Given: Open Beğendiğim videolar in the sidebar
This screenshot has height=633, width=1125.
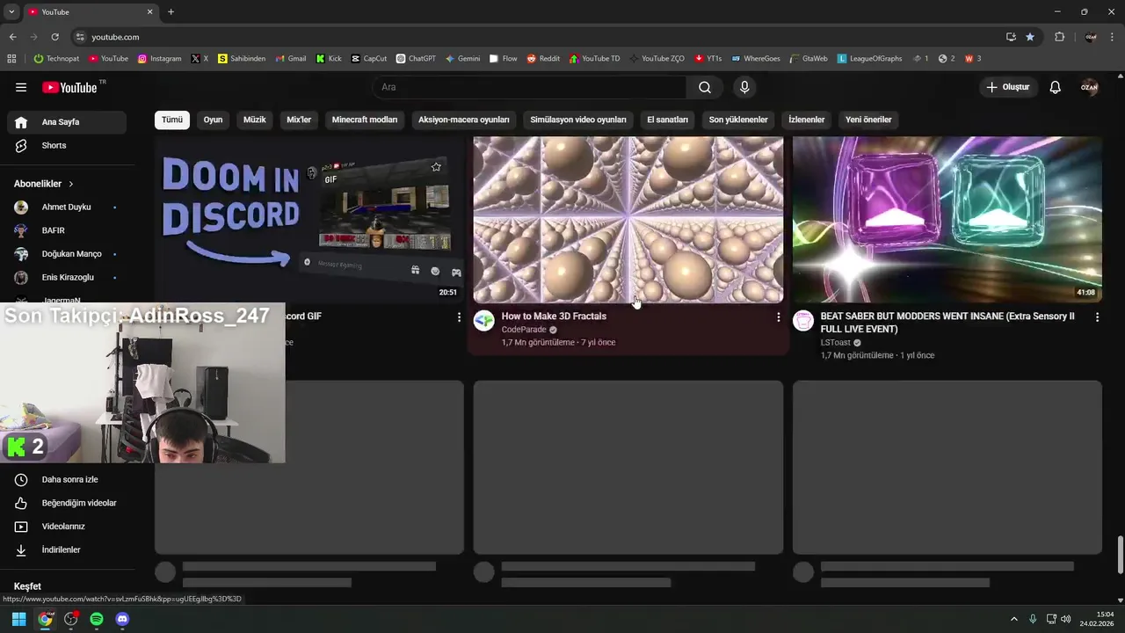Looking at the screenshot, I should (67, 503).
